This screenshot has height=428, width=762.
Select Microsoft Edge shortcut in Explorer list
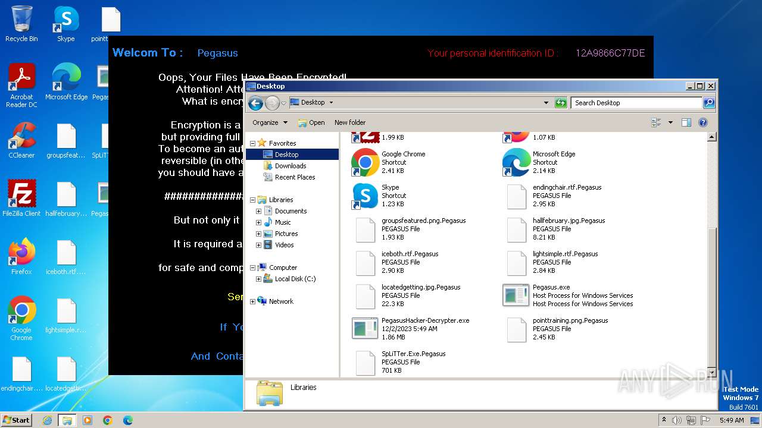(539, 162)
